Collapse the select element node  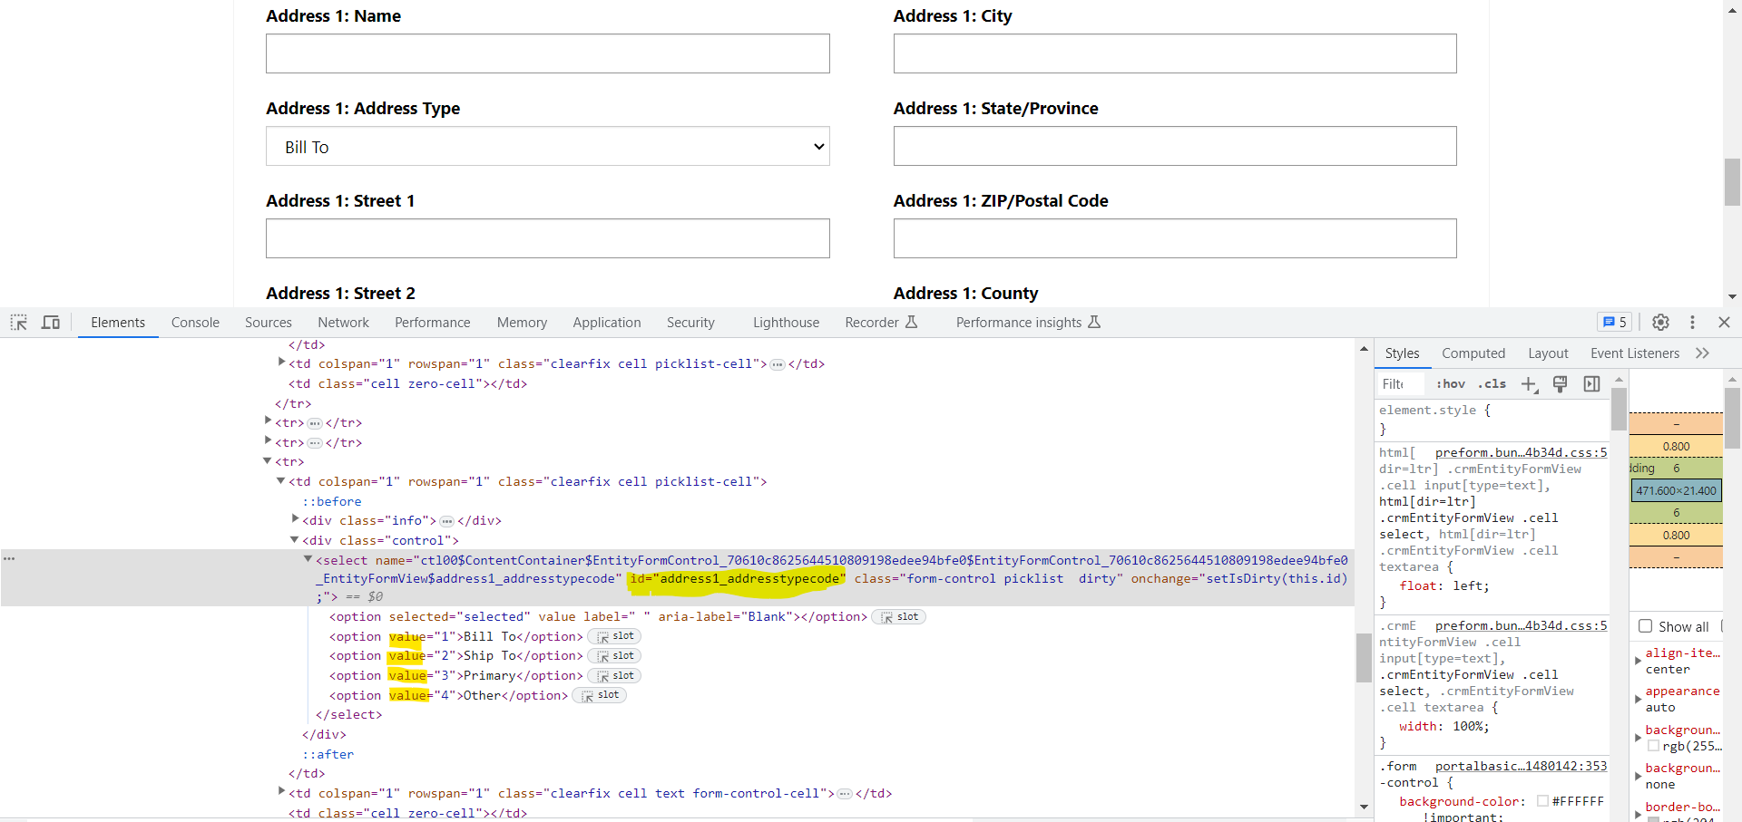point(308,559)
